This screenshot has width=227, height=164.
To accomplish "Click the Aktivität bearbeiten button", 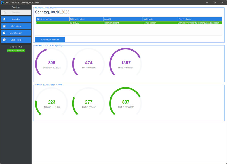I will pyautogui.click(x=50, y=39).
